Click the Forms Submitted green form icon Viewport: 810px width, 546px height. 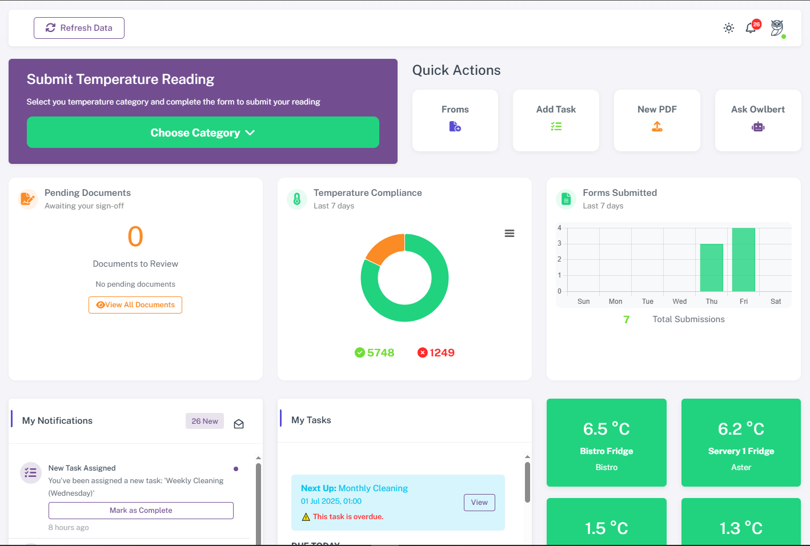click(x=566, y=199)
